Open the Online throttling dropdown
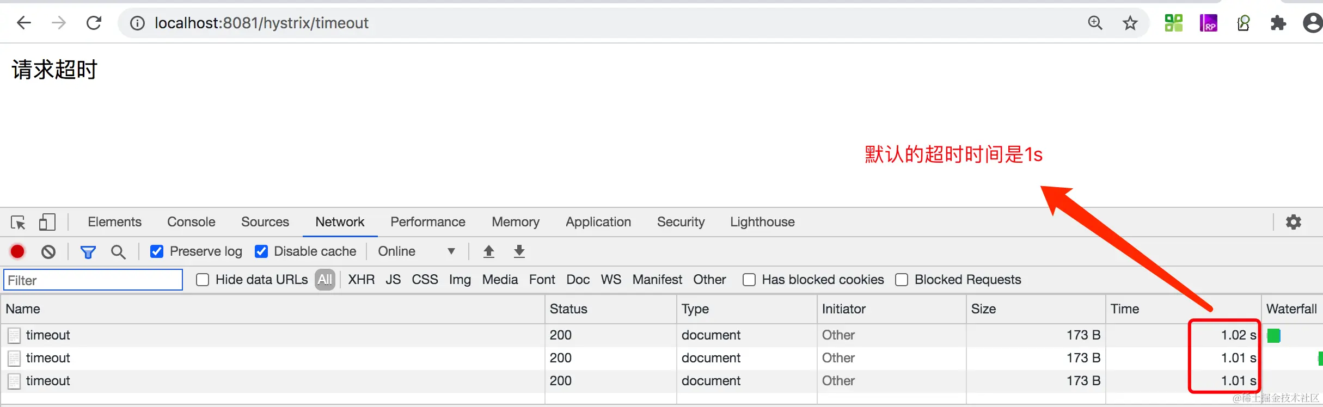Screen dimensions: 1323x407 (416, 251)
